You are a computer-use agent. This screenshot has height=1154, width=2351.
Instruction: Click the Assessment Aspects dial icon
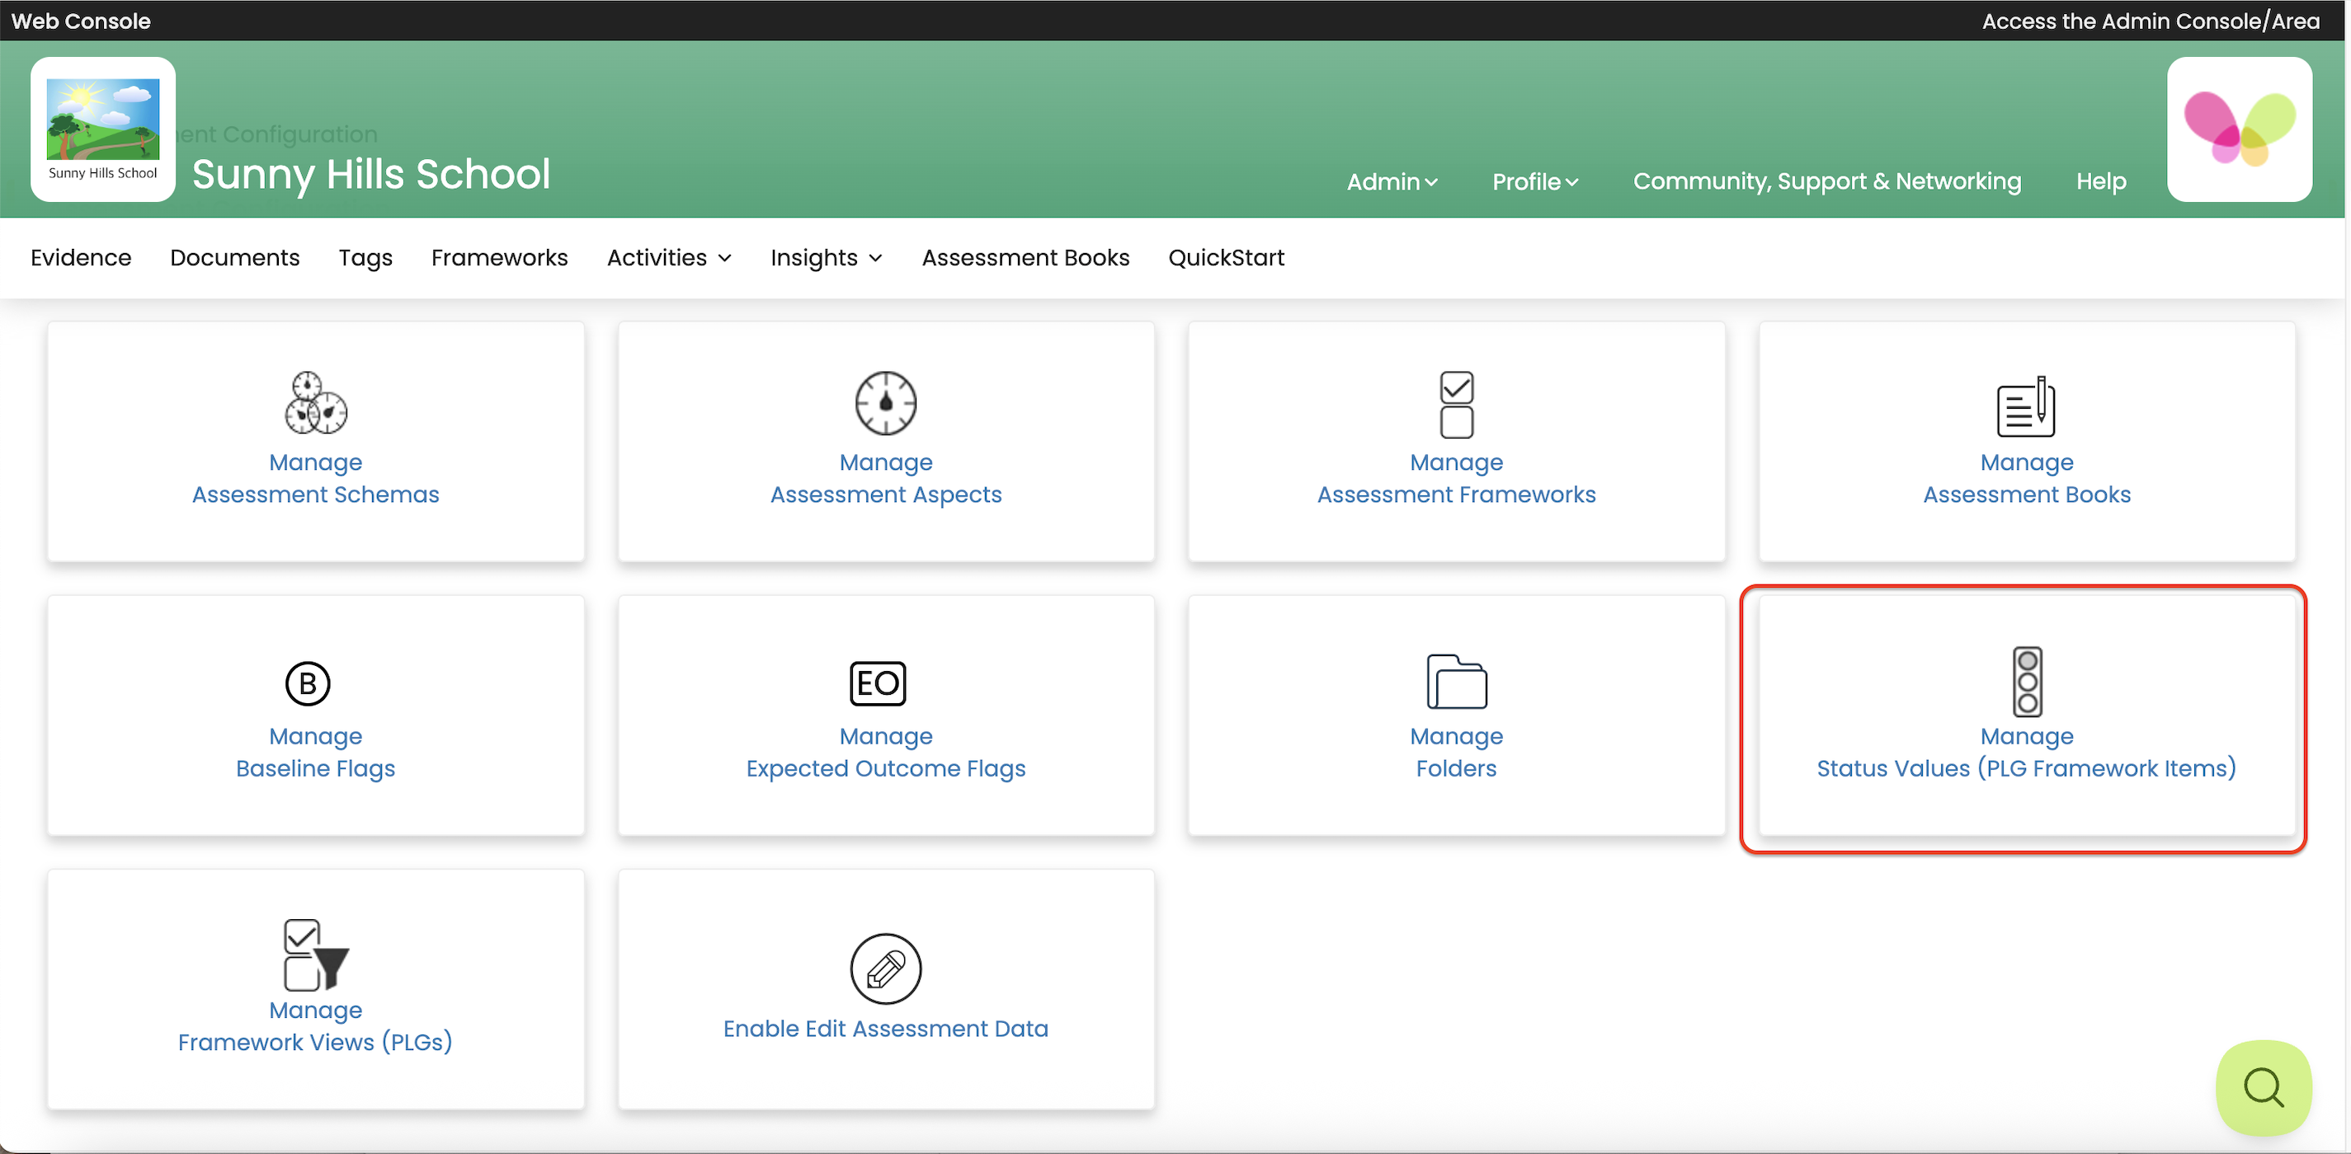coord(885,402)
